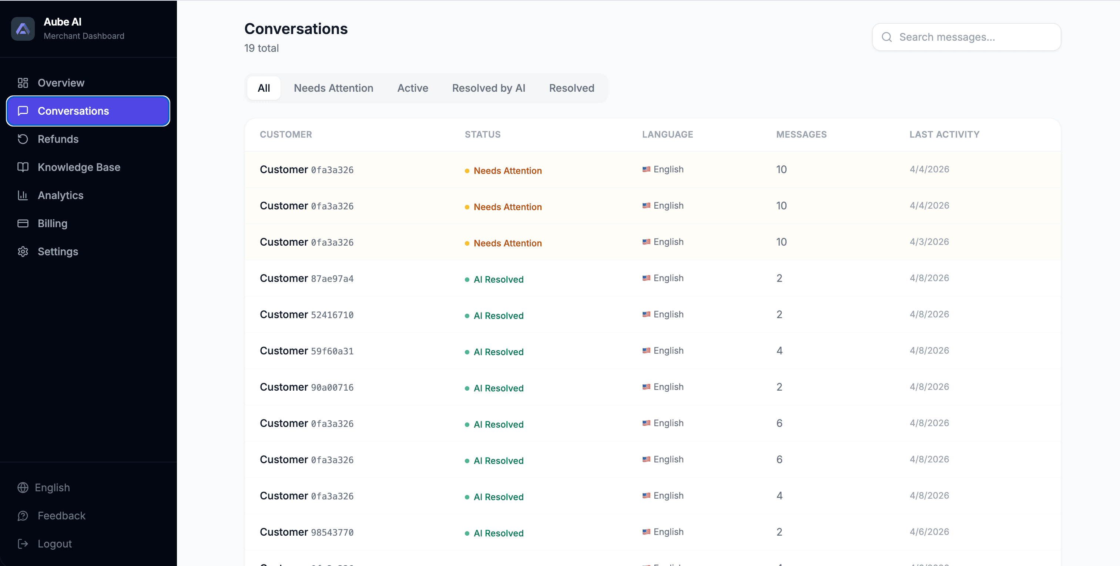The image size is (1120, 566).
Task: Open Customer 87ae97a4 conversation
Action: [653, 278]
